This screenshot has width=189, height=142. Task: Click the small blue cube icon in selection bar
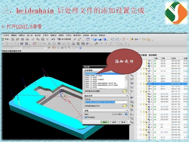pos(80,48)
